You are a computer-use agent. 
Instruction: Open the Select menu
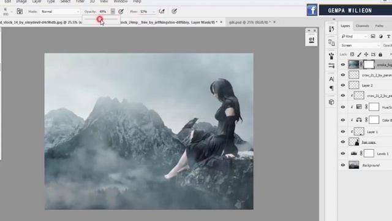click(x=66, y=1)
